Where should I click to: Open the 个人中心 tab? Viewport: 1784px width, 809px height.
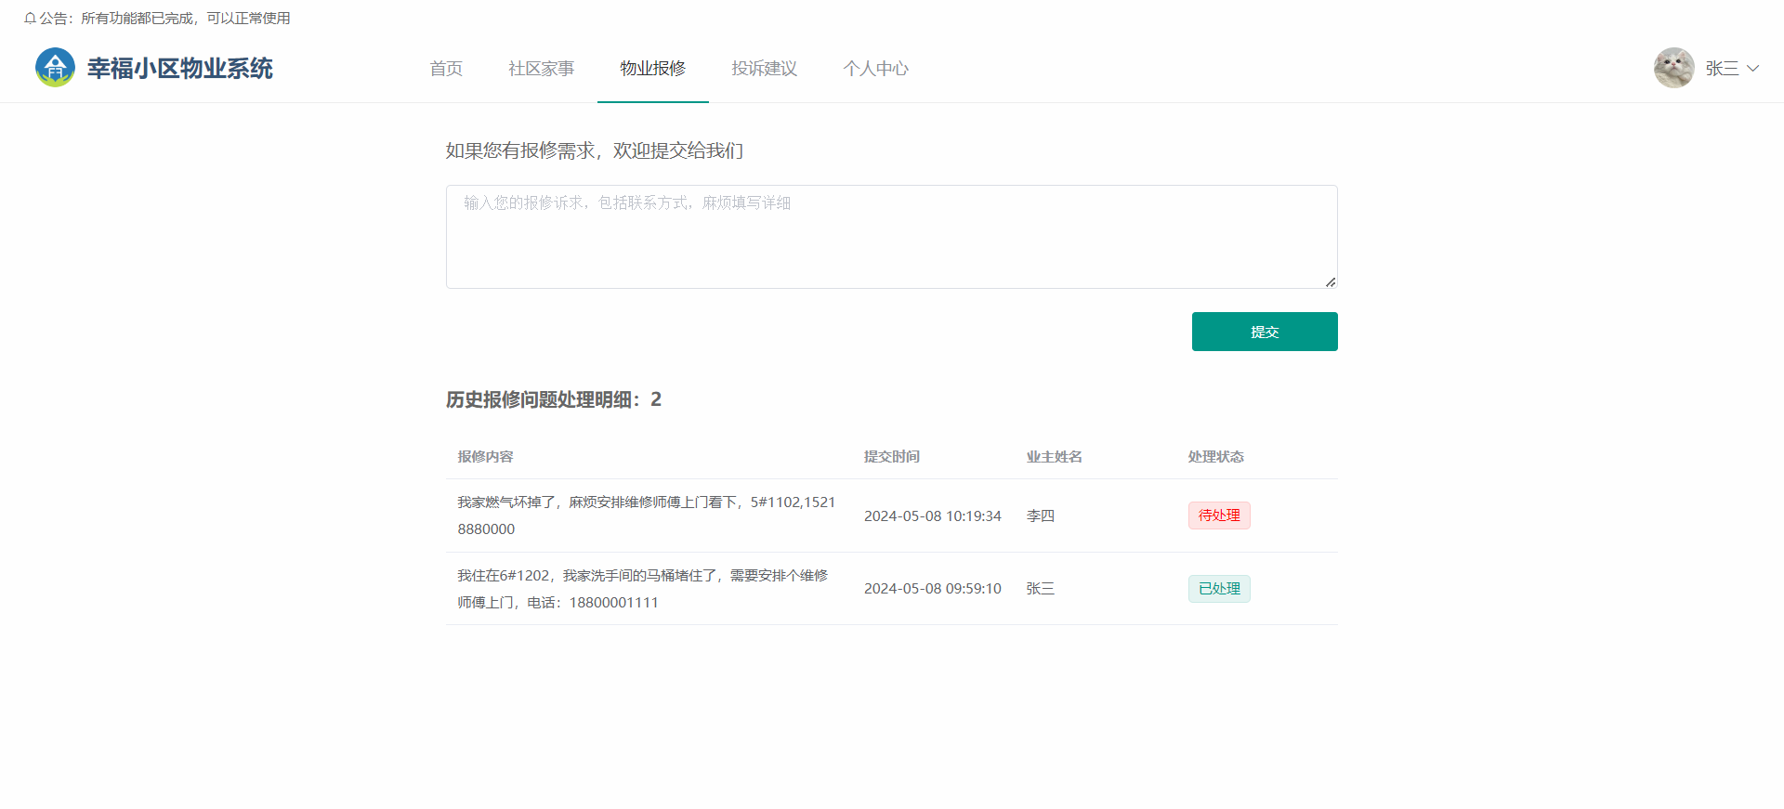click(x=876, y=69)
